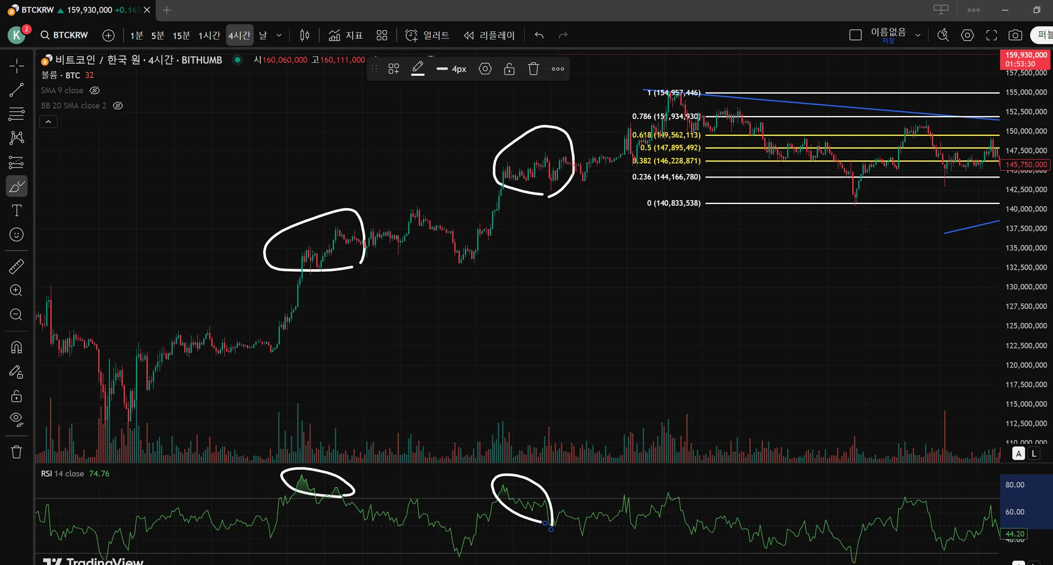This screenshot has width=1053, height=565.
Task: Select the trend line drawing tool
Action: coord(16,90)
